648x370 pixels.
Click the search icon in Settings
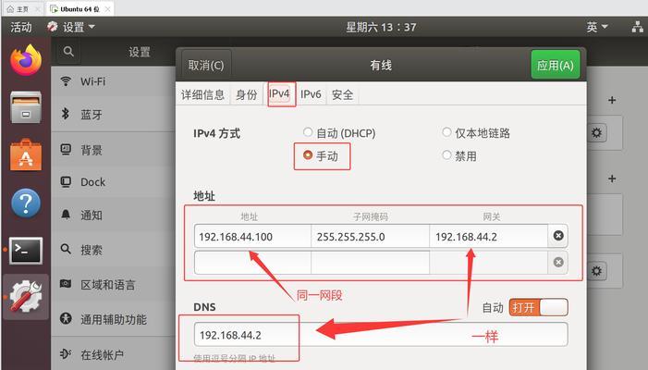pyautogui.click(x=68, y=52)
